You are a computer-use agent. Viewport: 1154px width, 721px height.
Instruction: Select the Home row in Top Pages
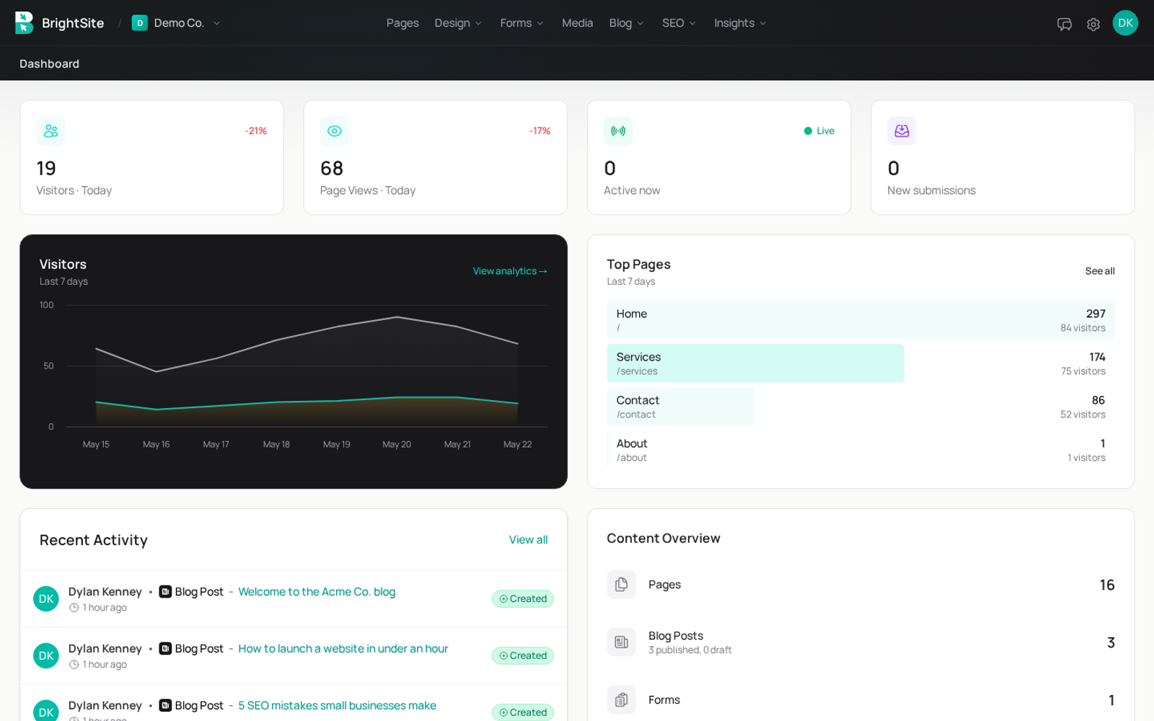click(x=860, y=320)
